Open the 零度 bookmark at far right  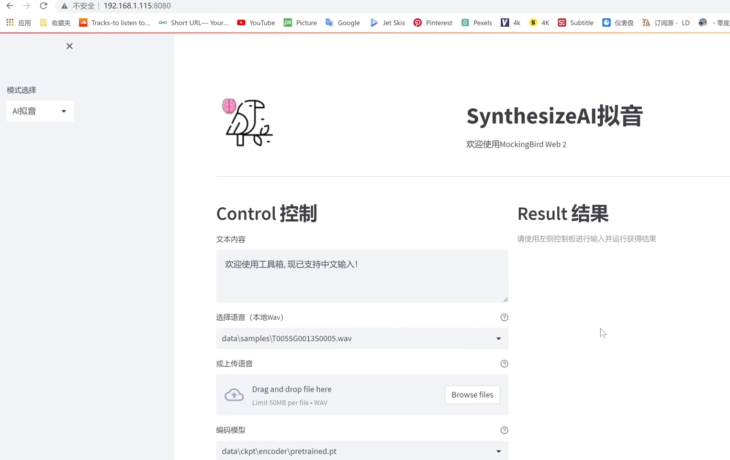point(715,23)
